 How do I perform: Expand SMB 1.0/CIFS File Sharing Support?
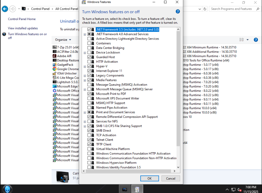[85, 126]
